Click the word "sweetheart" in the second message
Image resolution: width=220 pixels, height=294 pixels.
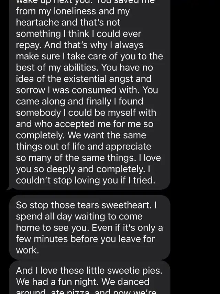click(x=126, y=205)
